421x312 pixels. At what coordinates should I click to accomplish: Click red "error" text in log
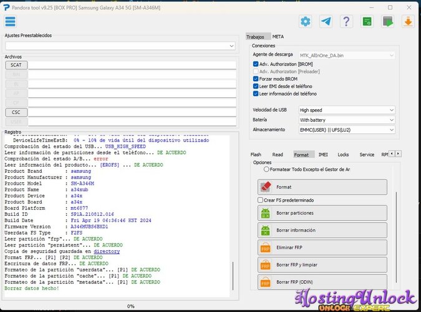pyautogui.click(x=100, y=159)
